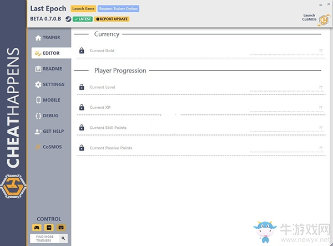Toggle the lock for Current Passive Points
The height and width of the screenshot is (246, 333).
click(x=82, y=148)
